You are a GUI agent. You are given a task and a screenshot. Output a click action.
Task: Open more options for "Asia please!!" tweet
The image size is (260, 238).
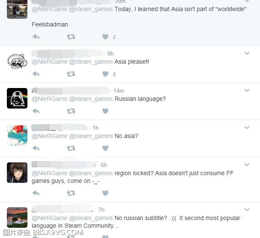point(247,53)
